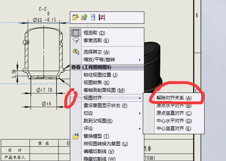Click the 3.58 vertical dimension text
Viewport: 226px width, 161px height.
click(x=14, y=74)
